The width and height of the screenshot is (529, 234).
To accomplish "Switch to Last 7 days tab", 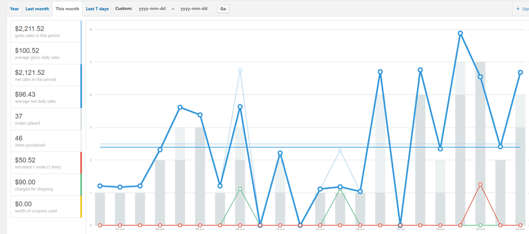I will point(97,9).
